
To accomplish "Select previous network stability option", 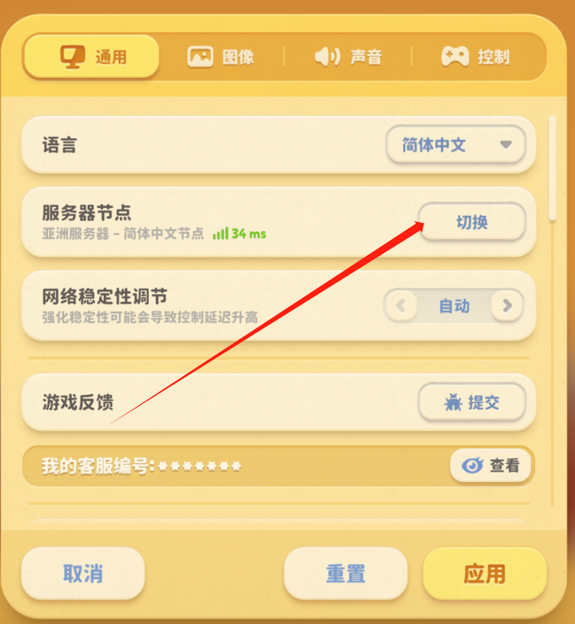I will pos(401,305).
